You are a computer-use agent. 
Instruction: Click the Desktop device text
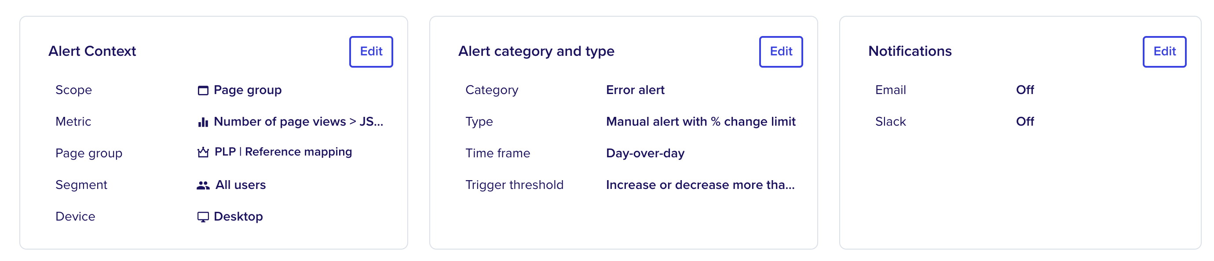[238, 217]
